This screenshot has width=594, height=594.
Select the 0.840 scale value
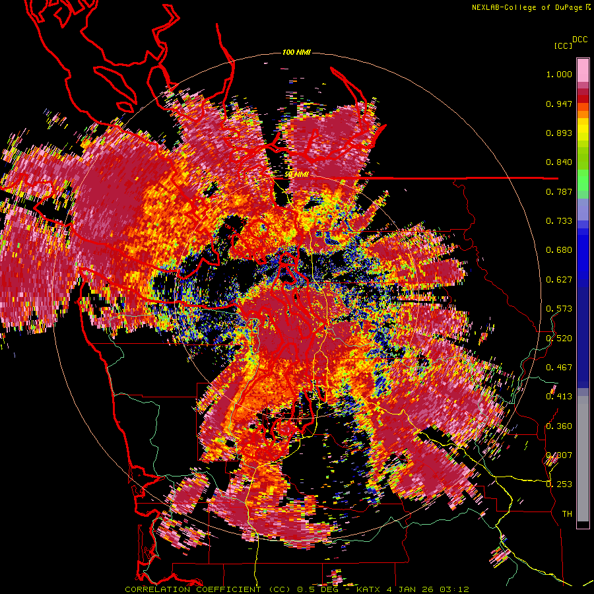pos(559,162)
